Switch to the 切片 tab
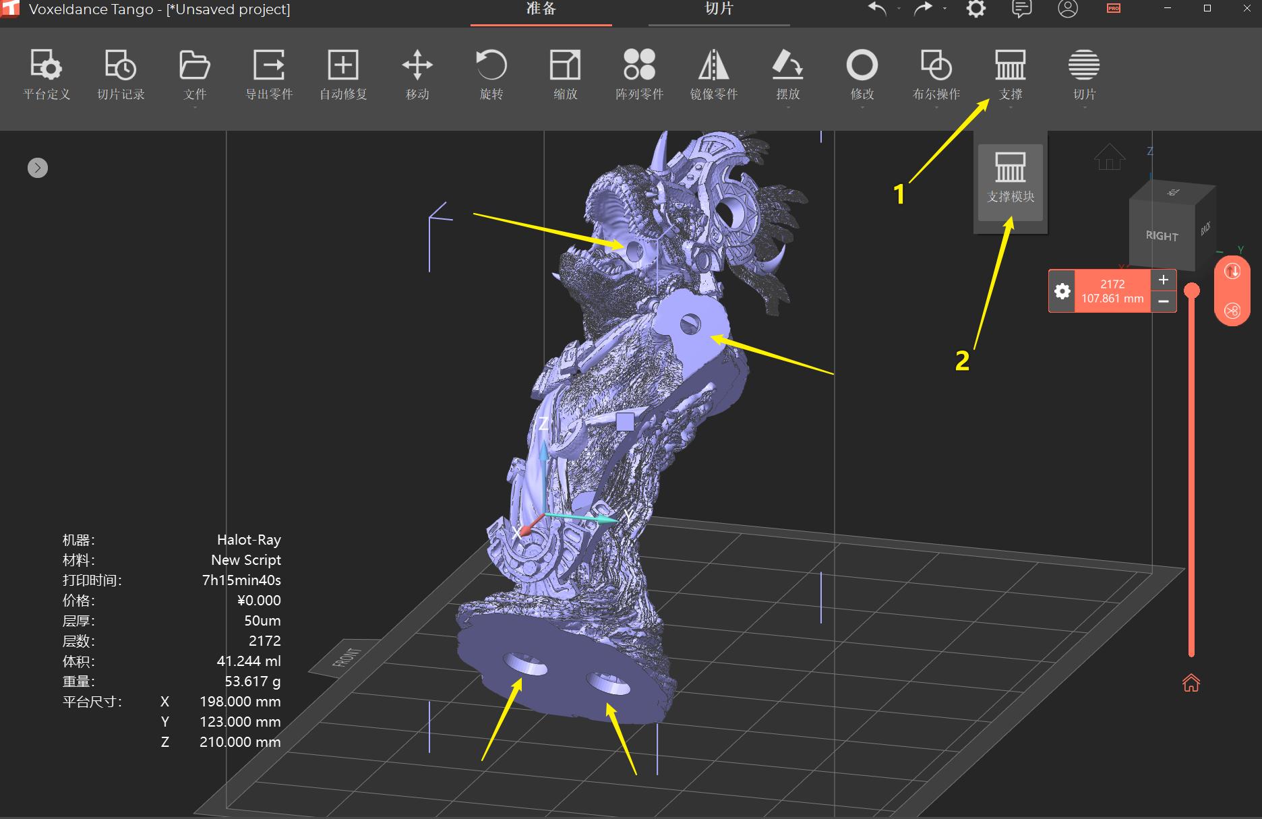Screen dimensions: 1262x819 [x=719, y=9]
